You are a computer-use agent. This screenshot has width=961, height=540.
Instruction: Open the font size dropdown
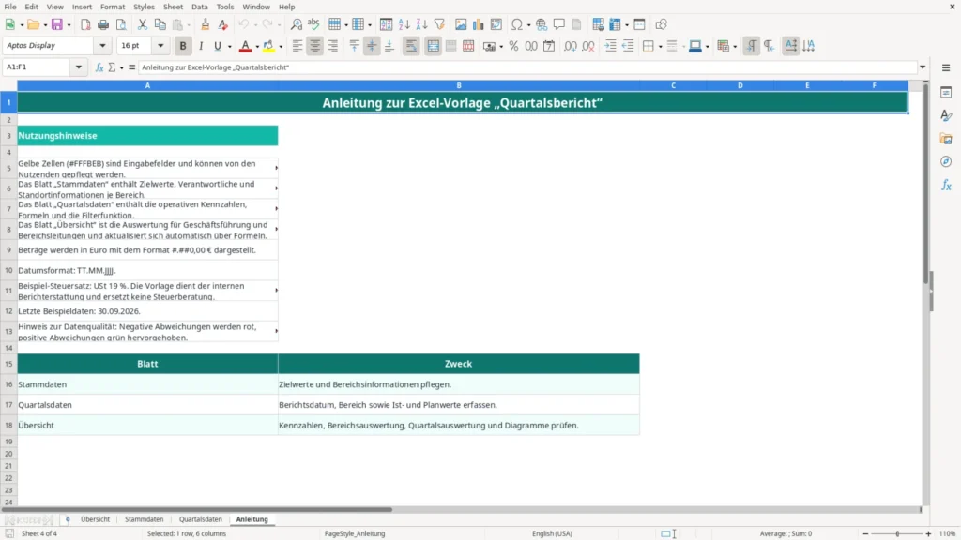[x=160, y=45]
